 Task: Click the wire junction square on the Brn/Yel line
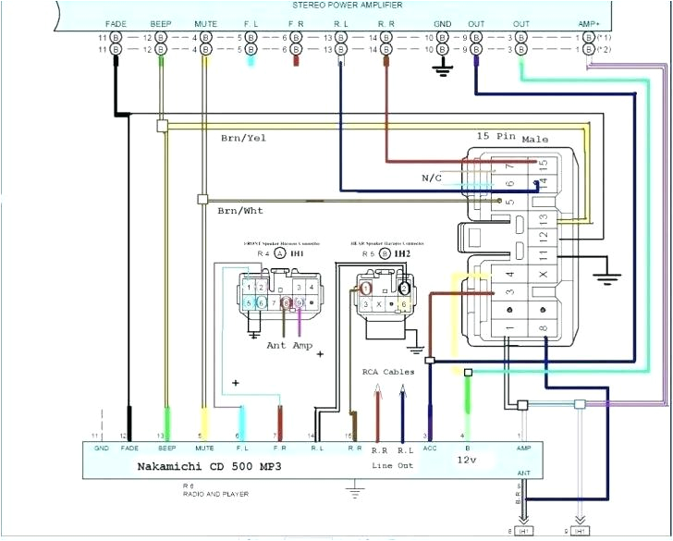pyautogui.click(x=163, y=125)
